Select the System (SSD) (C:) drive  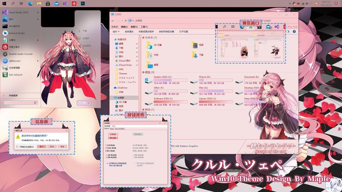166,80
